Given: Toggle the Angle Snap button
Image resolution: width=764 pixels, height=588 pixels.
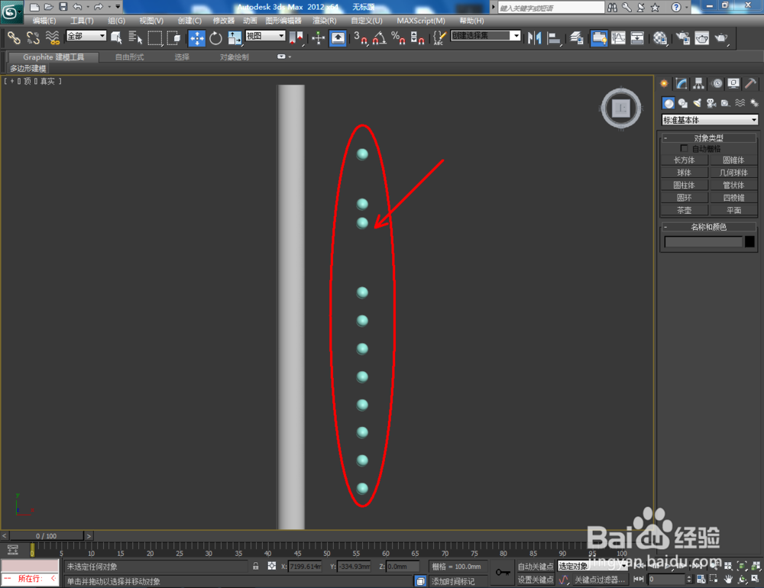Looking at the screenshot, I should click(380, 38).
